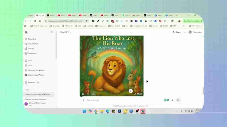The width and height of the screenshot is (227, 127).
Task: Open a new browser tab with plus
Action: coord(177,15)
